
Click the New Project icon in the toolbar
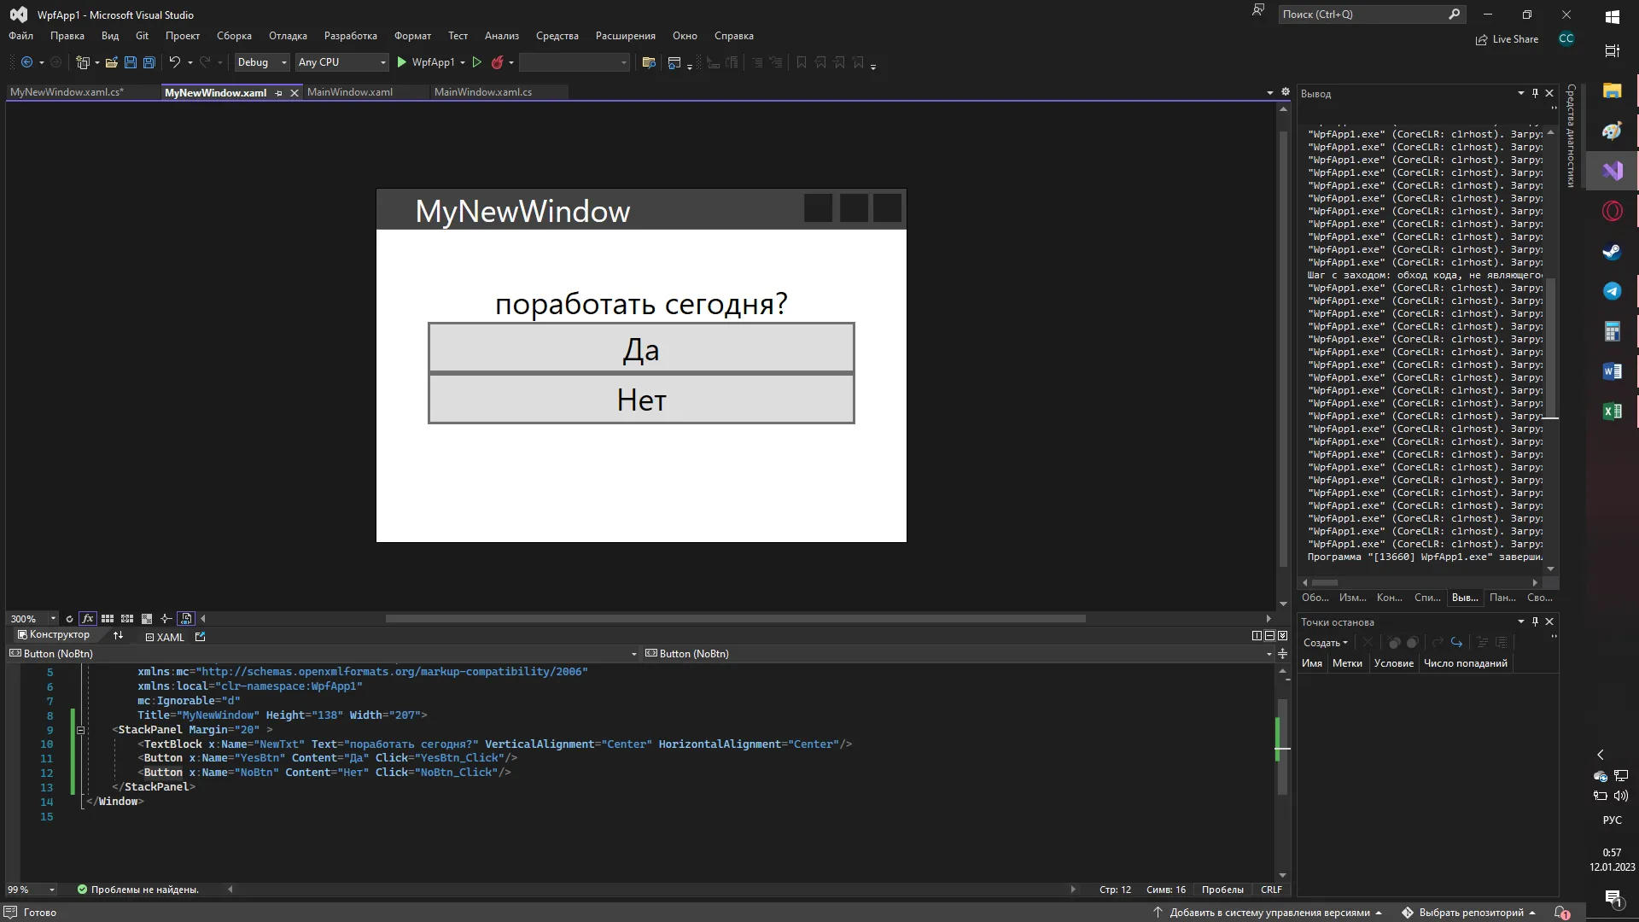click(83, 62)
